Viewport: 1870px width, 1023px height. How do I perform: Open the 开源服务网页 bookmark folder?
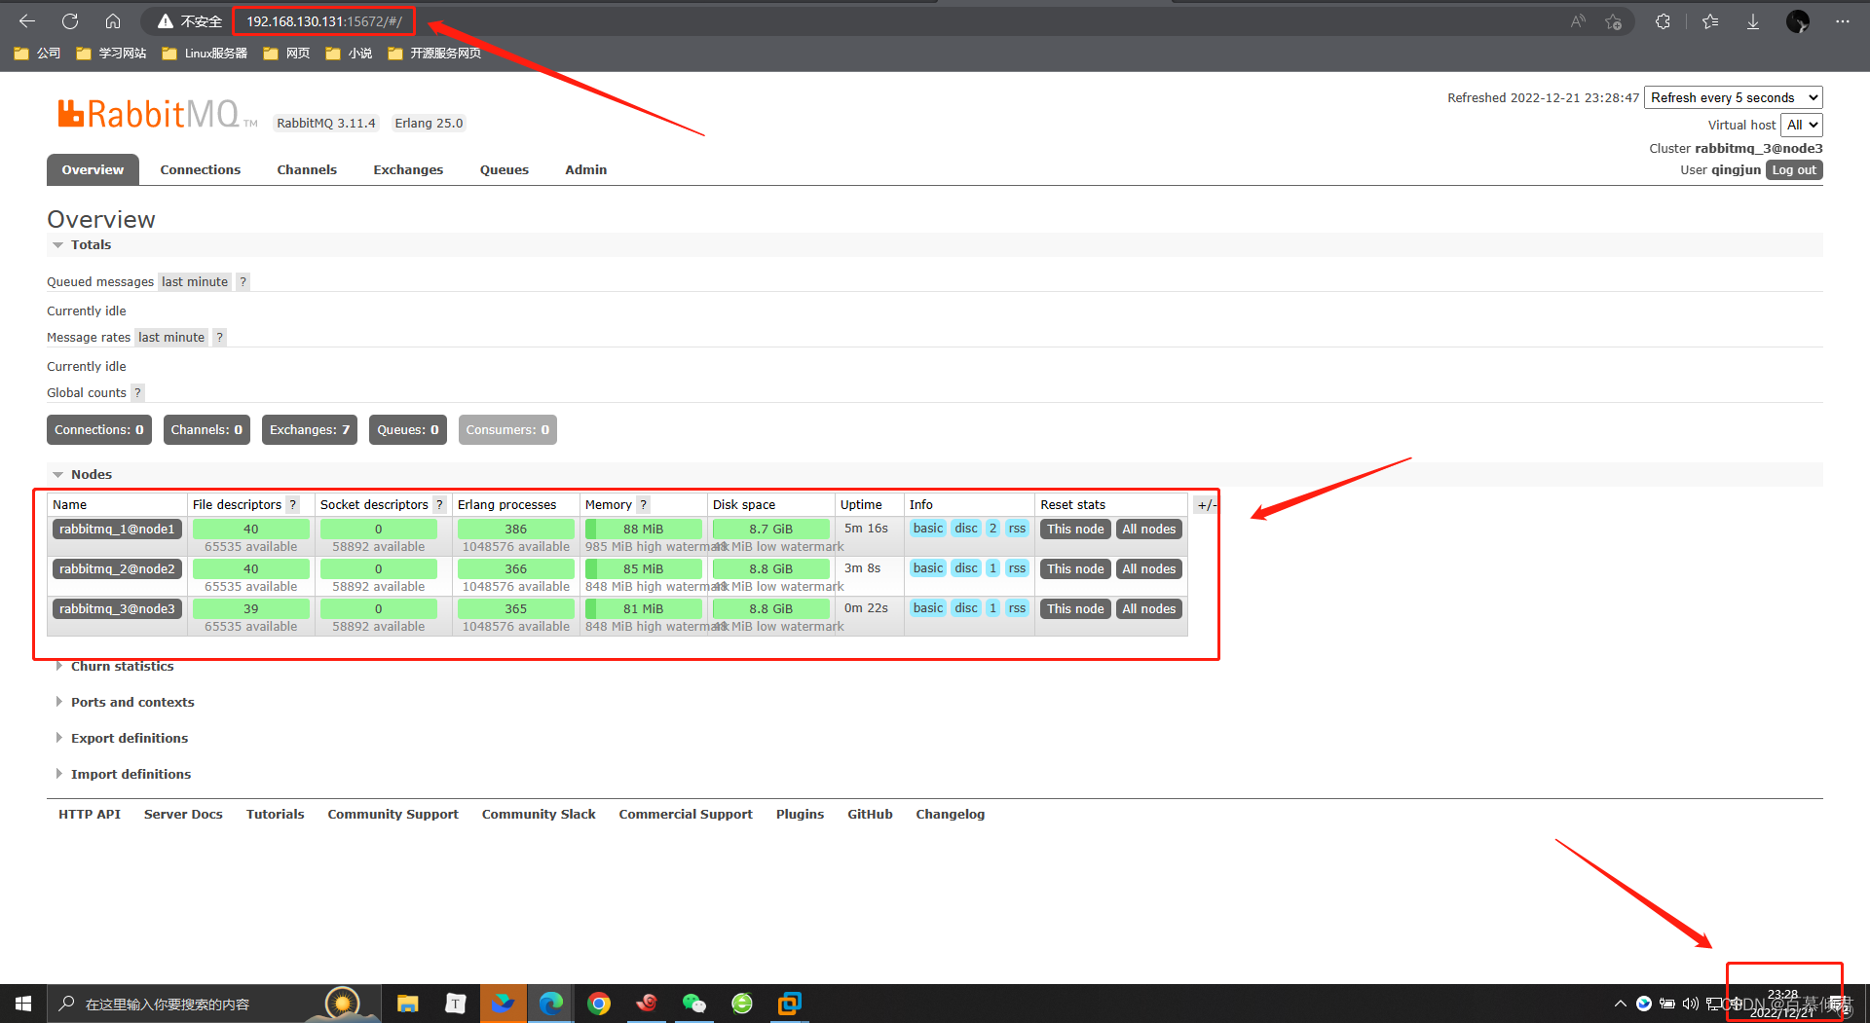pyautogui.click(x=434, y=54)
